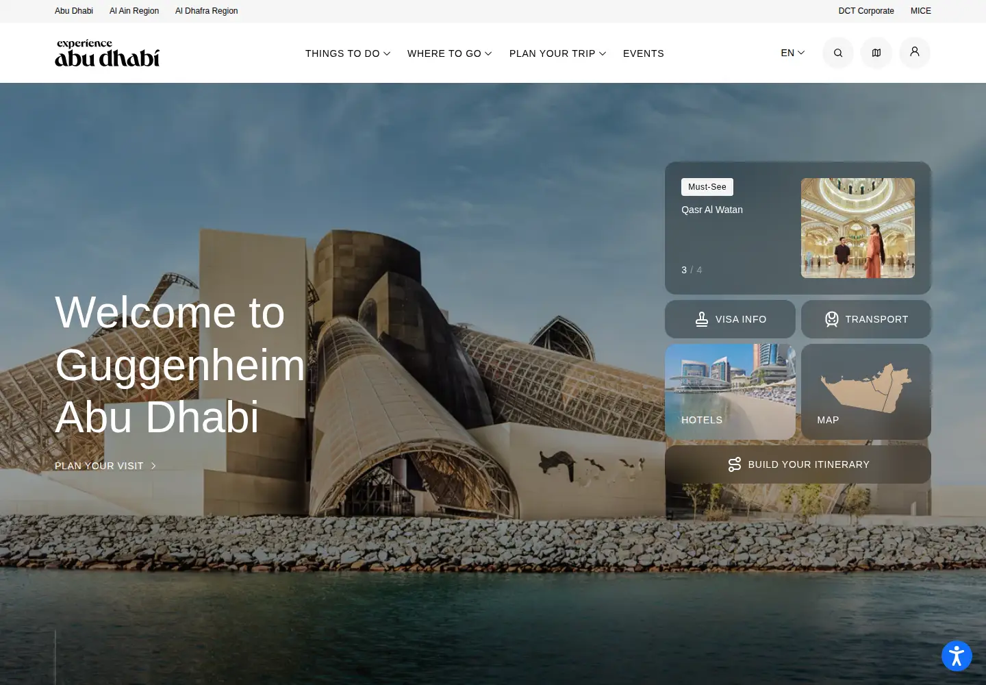This screenshot has height=685, width=986.
Task: Select the Abu Dhabi region link
Action: click(x=74, y=11)
